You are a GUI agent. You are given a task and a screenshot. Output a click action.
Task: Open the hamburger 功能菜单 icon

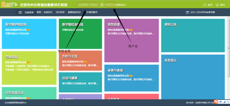click(20, 12)
